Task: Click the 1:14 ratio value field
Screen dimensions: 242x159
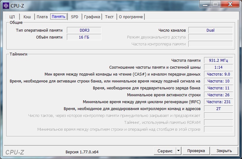Action: point(218,67)
